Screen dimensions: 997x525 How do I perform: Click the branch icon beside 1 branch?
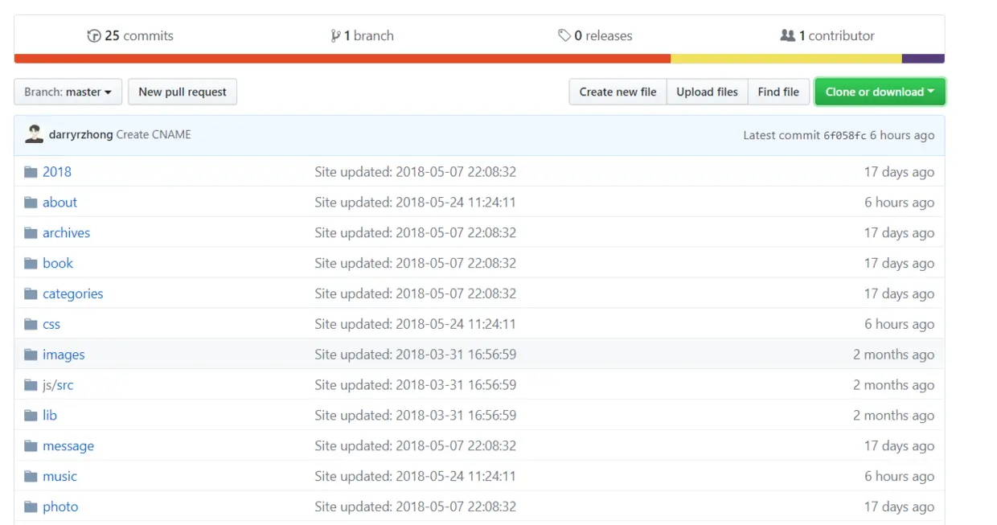tap(337, 35)
